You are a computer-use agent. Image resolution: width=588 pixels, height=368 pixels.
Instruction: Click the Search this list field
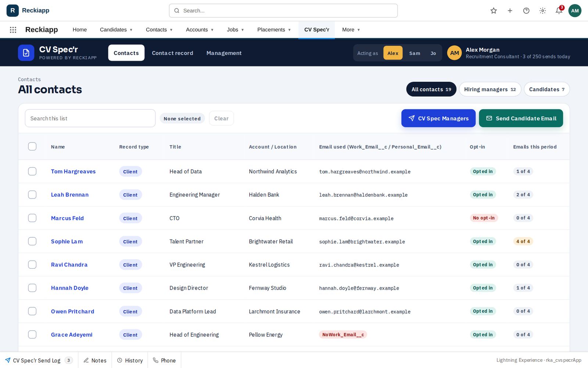[x=90, y=118]
